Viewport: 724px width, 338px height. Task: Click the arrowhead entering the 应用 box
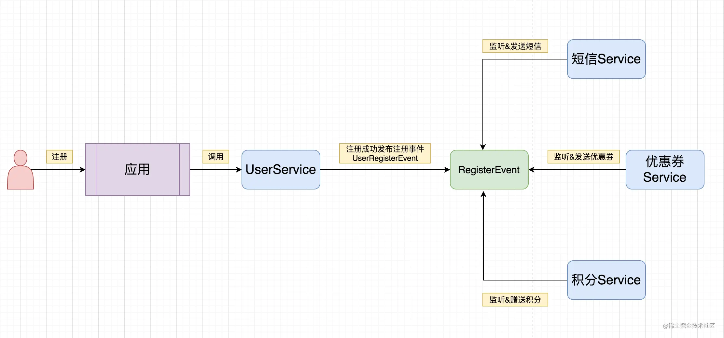pyautogui.click(x=83, y=170)
